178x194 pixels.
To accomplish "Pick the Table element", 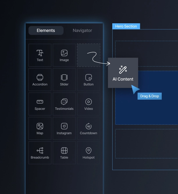I will point(64,153).
